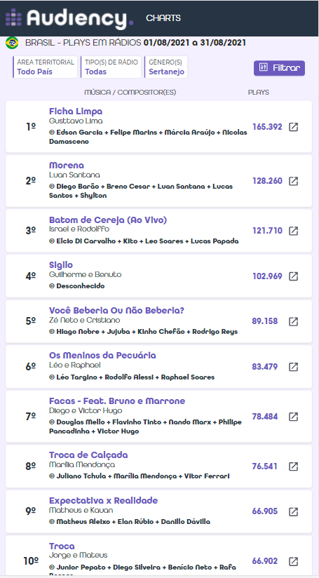Image resolution: width=319 pixels, height=578 pixels.
Task: Click the Brazil flag icon
Action: click(x=12, y=43)
